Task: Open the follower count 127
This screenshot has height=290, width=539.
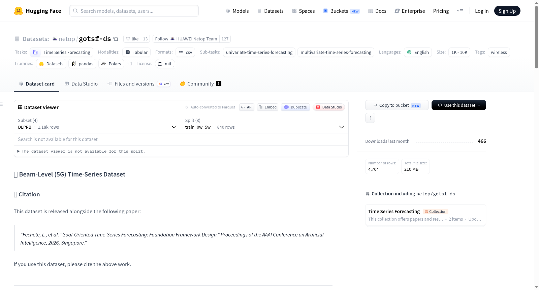Action: (x=225, y=39)
